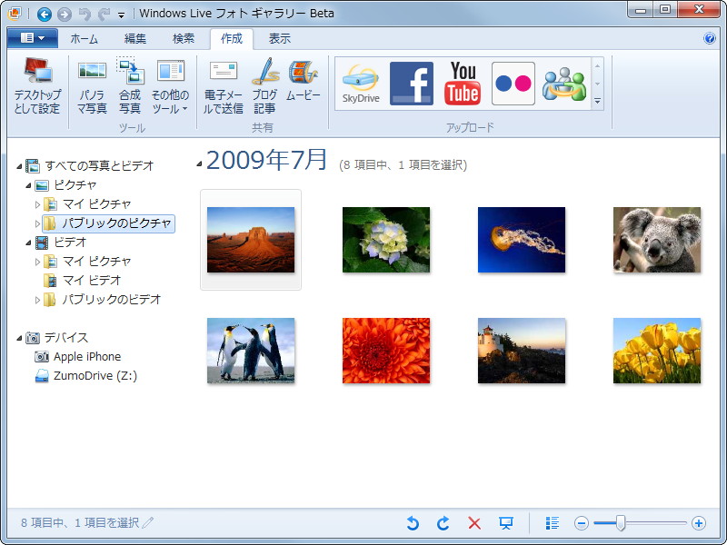Click the デスクトップとして設定 icon
727x545 pixels.
pos(37,86)
